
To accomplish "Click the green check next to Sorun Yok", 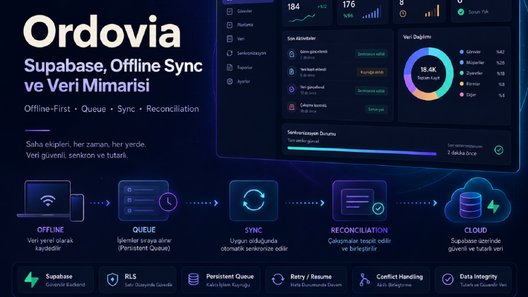I will tap(461, 12).
